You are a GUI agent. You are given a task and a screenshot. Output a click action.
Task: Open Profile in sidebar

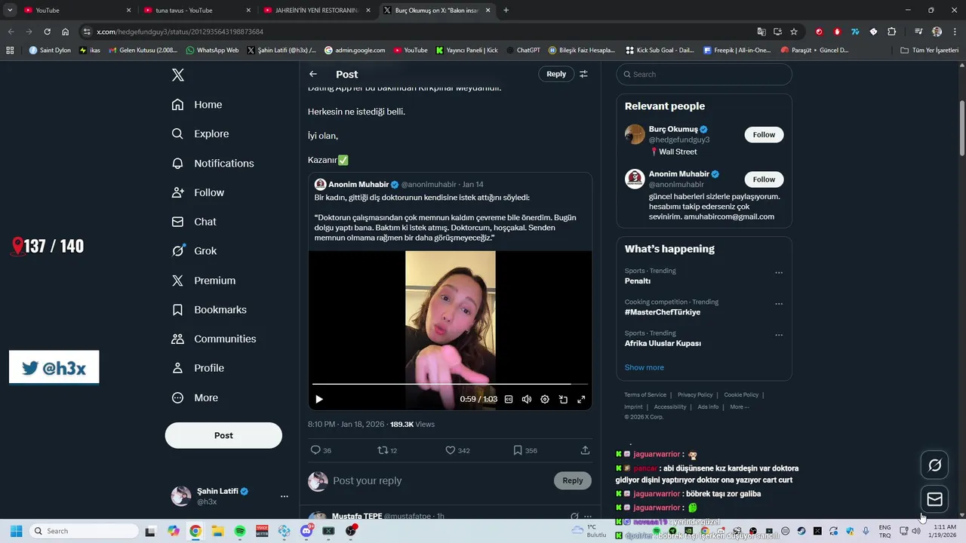click(198, 368)
